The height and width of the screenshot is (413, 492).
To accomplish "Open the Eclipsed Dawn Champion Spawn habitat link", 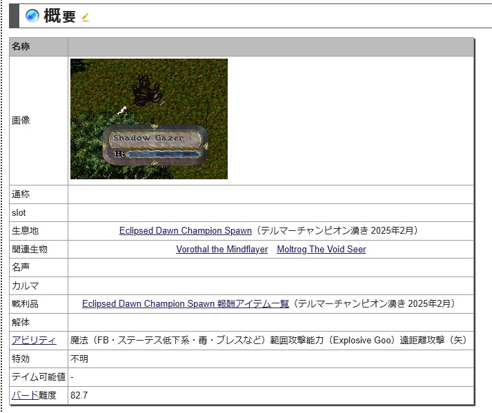I will click(185, 231).
